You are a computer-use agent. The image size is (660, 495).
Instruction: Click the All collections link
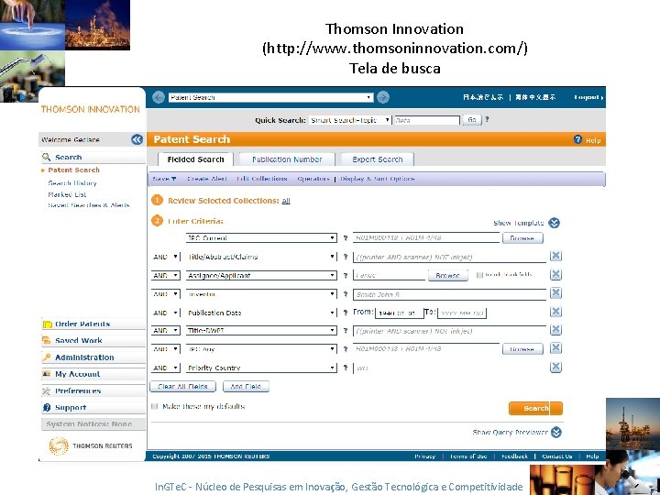[x=286, y=201]
